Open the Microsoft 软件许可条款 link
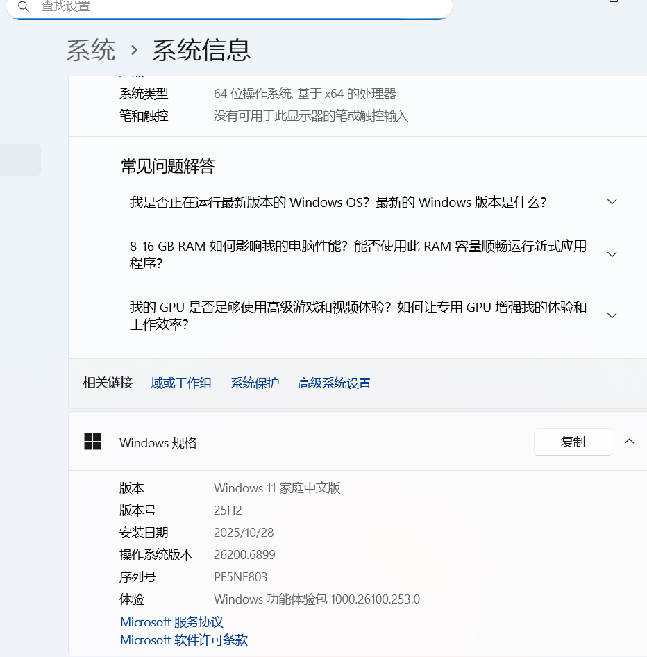 click(183, 640)
